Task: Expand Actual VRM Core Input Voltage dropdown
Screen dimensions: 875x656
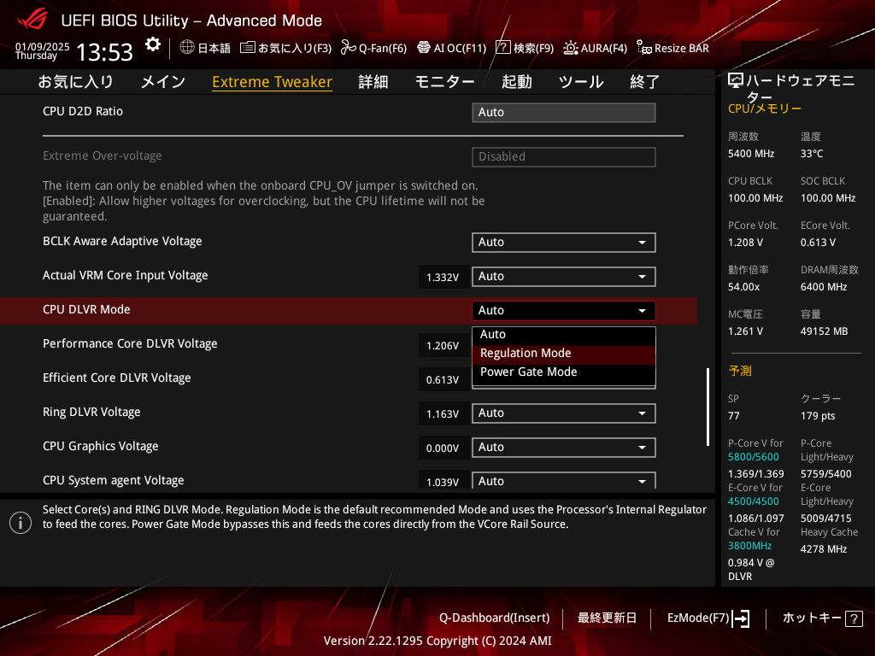Action: click(x=563, y=277)
